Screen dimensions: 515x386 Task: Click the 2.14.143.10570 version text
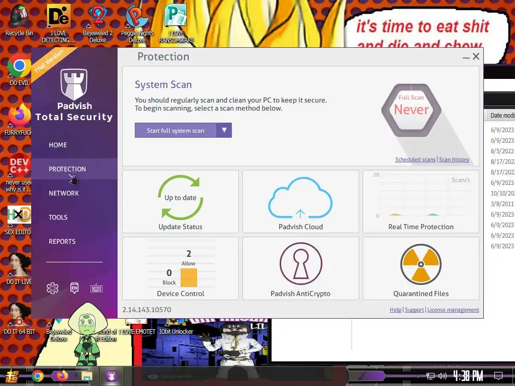(x=147, y=310)
